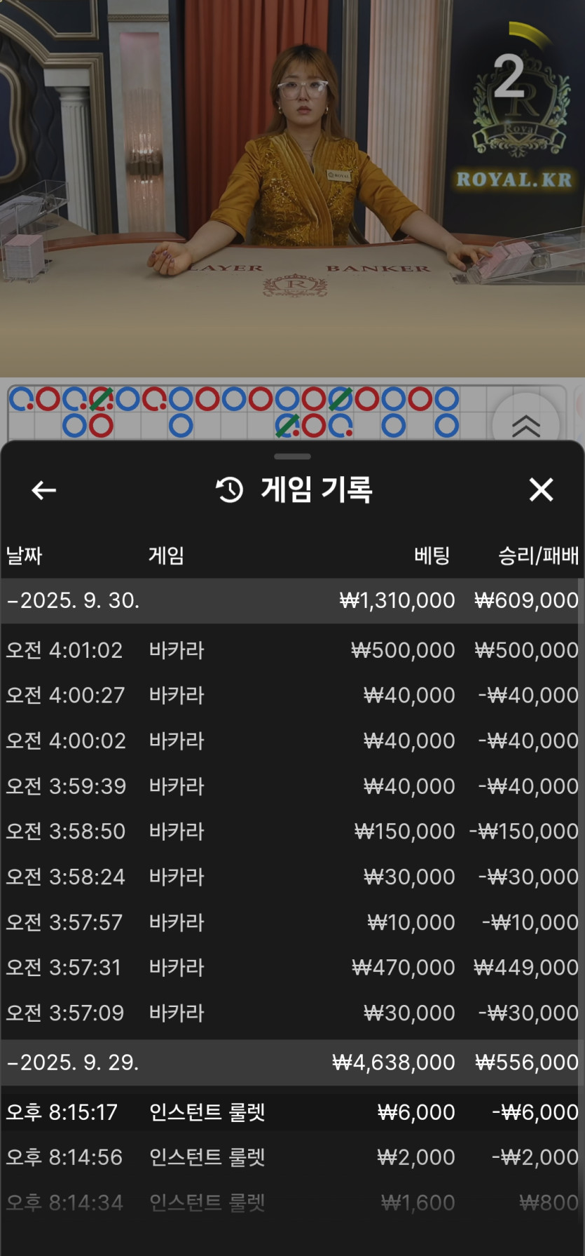Select the 오전 3:58:50 ₩150,000 bet row
Image resolution: width=585 pixels, height=1256 pixels.
292,831
